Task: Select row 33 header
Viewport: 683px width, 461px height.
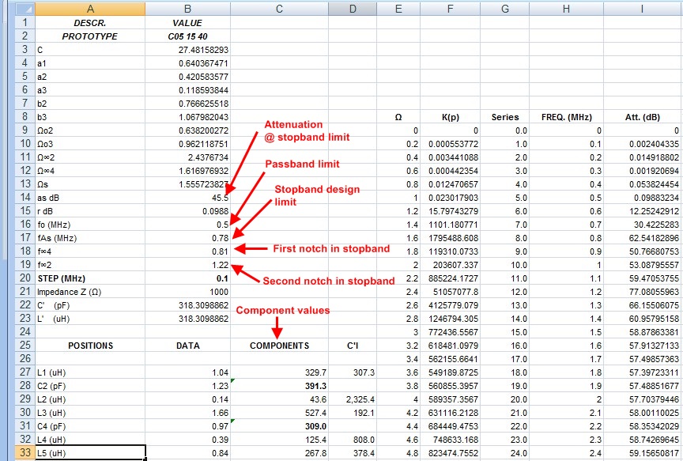Action: click(25, 453)
